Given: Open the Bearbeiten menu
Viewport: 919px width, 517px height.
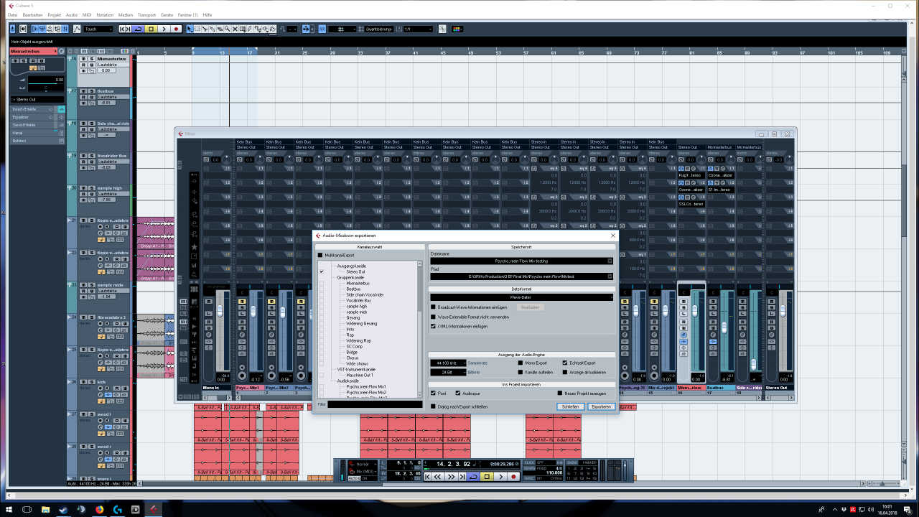Looking at the screenshot, I should coord(32,14).
